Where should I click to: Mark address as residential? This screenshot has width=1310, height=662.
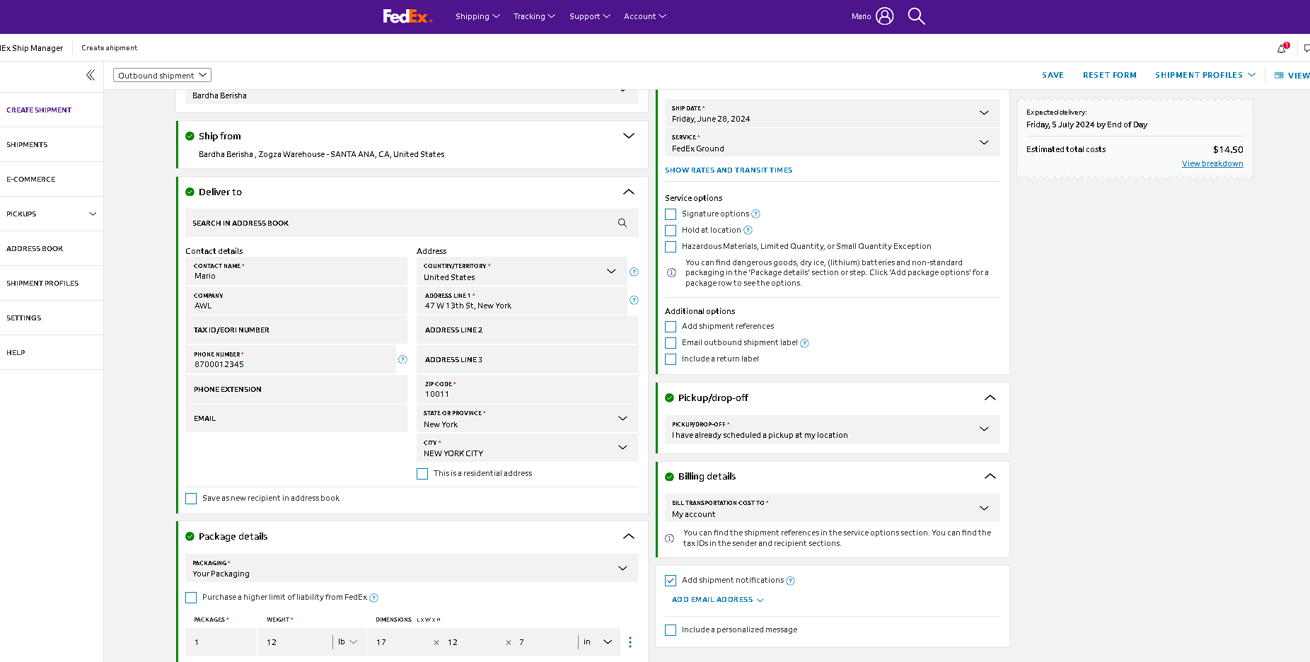[422, 474]
